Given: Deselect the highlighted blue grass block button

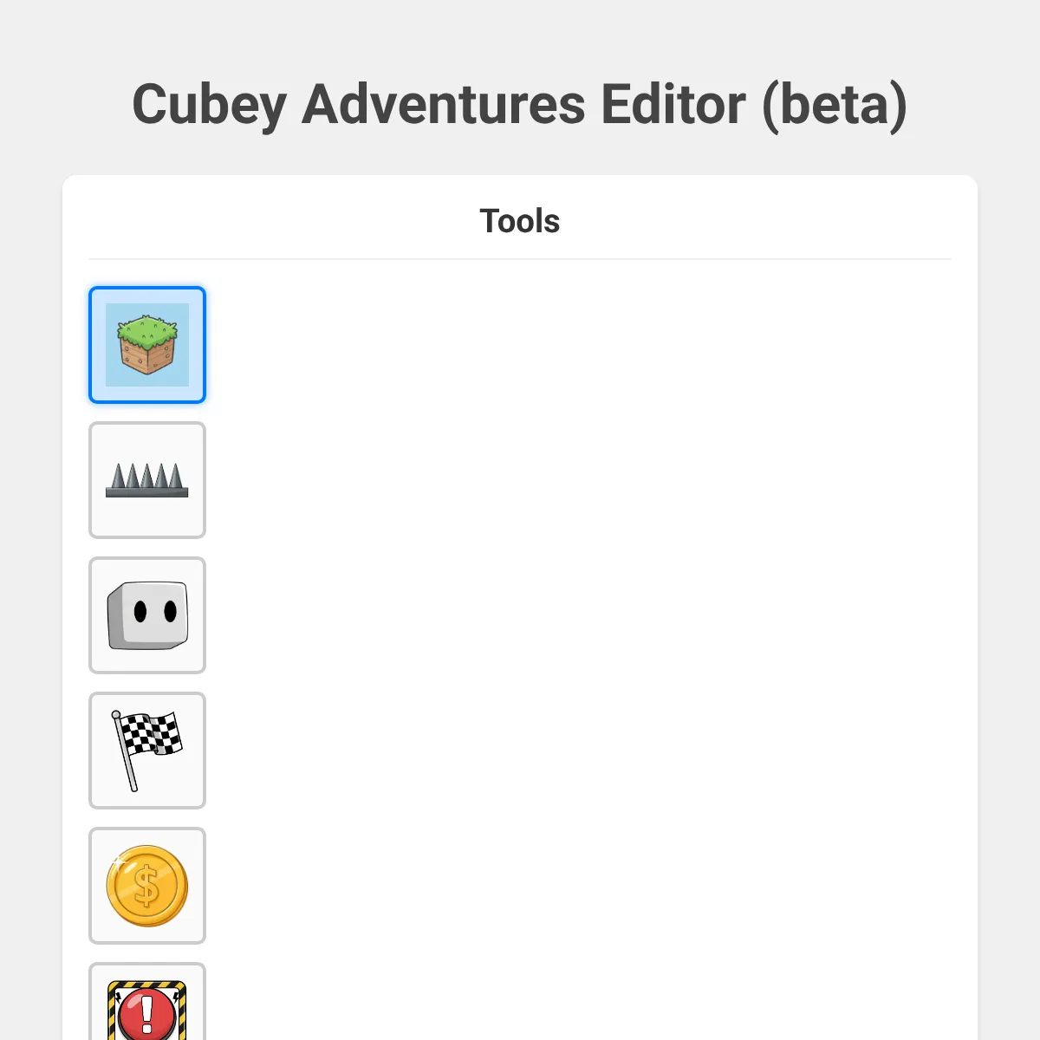Looking at the screenshot, I should (x=147, y=345).
